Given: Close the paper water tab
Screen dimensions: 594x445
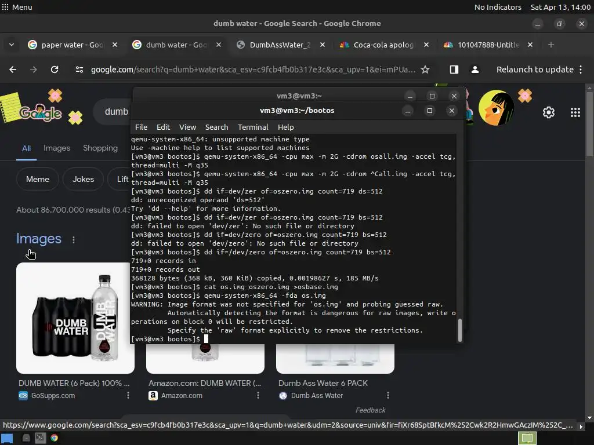Looking at the screenshot, I should click(115, 45).
